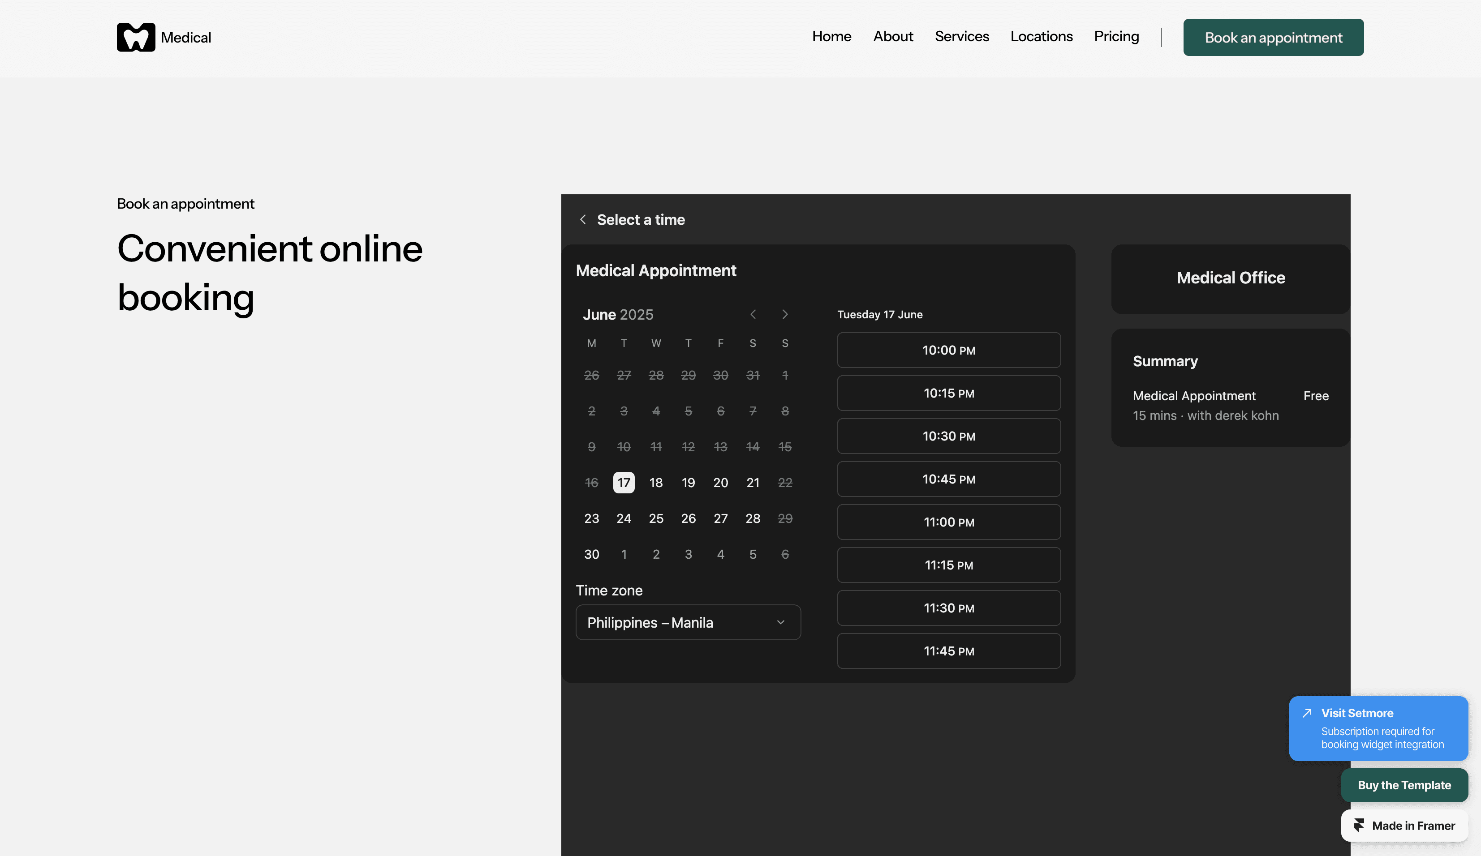Go back using the Select a time arrow

point(582,220)
